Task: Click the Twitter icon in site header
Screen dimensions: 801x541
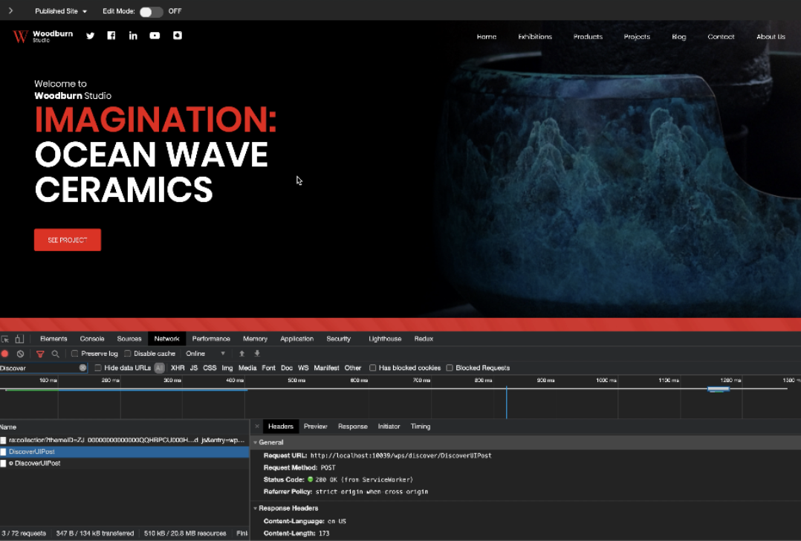Action: [91, 36]
